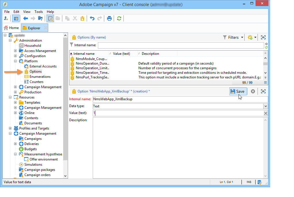Select the NmsOperation_Dura... row
294x197 pixels.
point(167,63)
